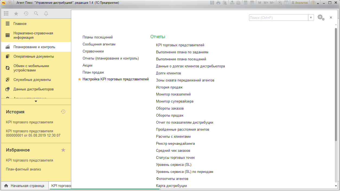Click the M- memory subtract button
Viewport: 340px width, 191px height.
coord(272,3)
